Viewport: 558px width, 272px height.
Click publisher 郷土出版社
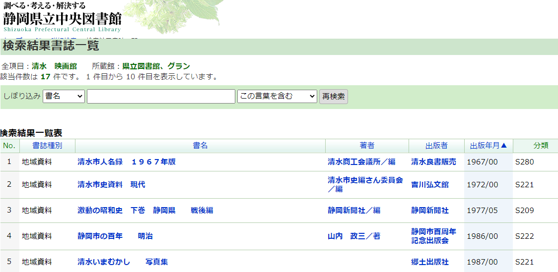pyautogui.click(x=430, y=262)
